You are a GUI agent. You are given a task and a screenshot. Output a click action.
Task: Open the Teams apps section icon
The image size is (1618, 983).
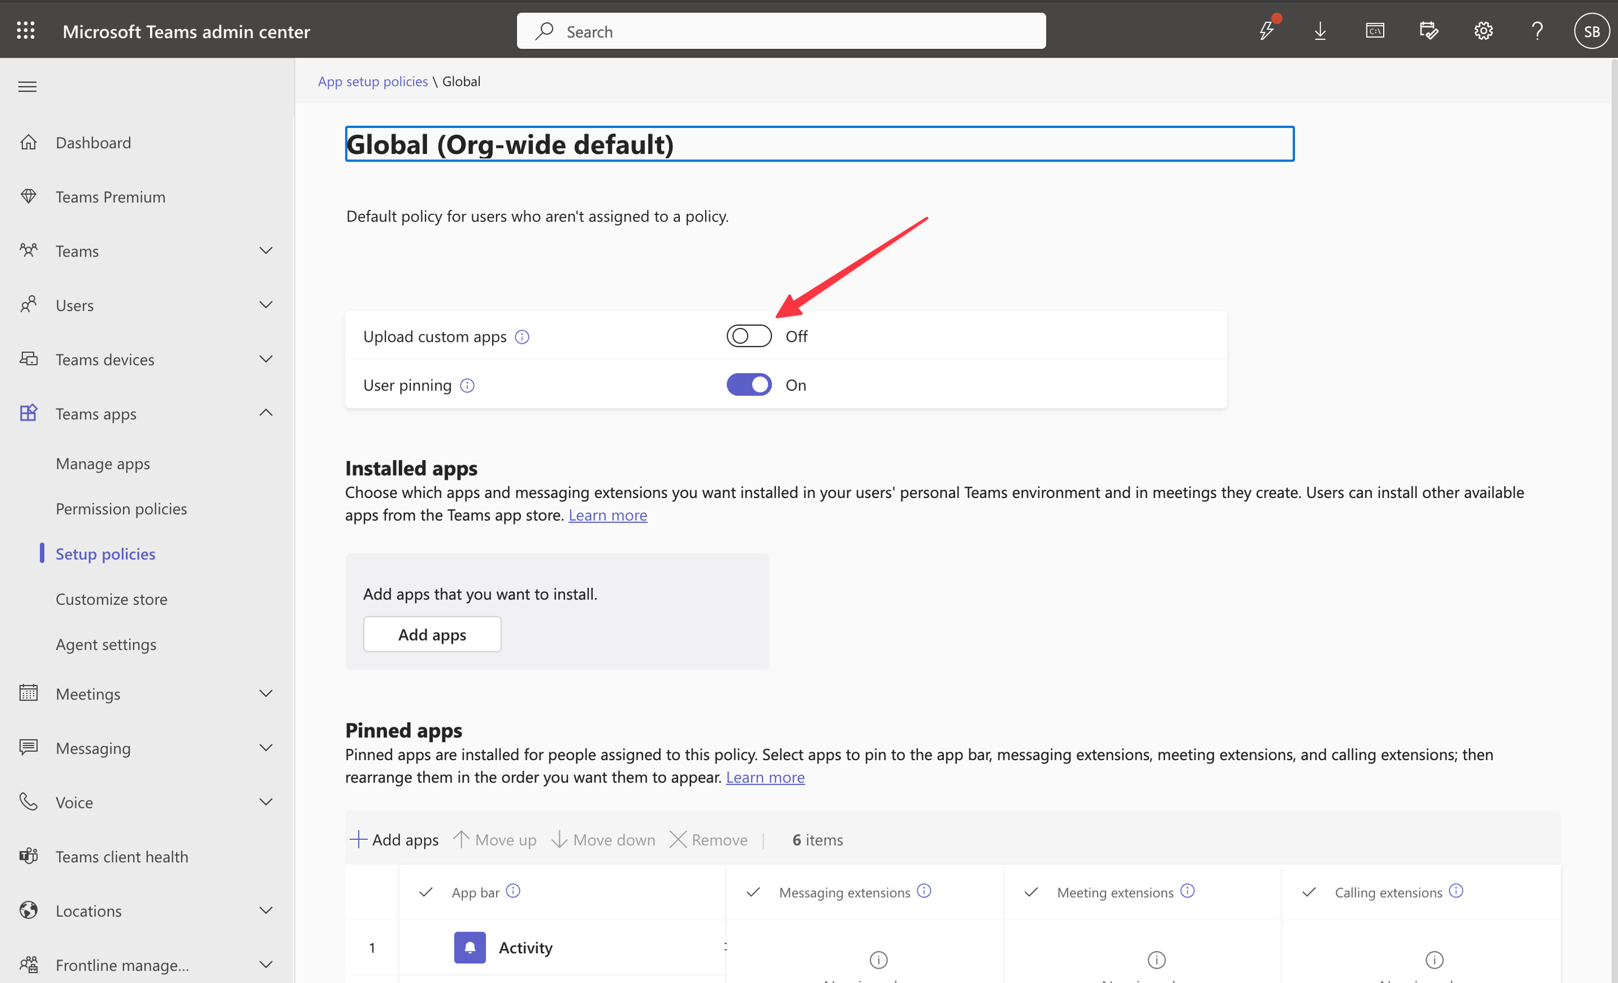(x=28, y=413)
